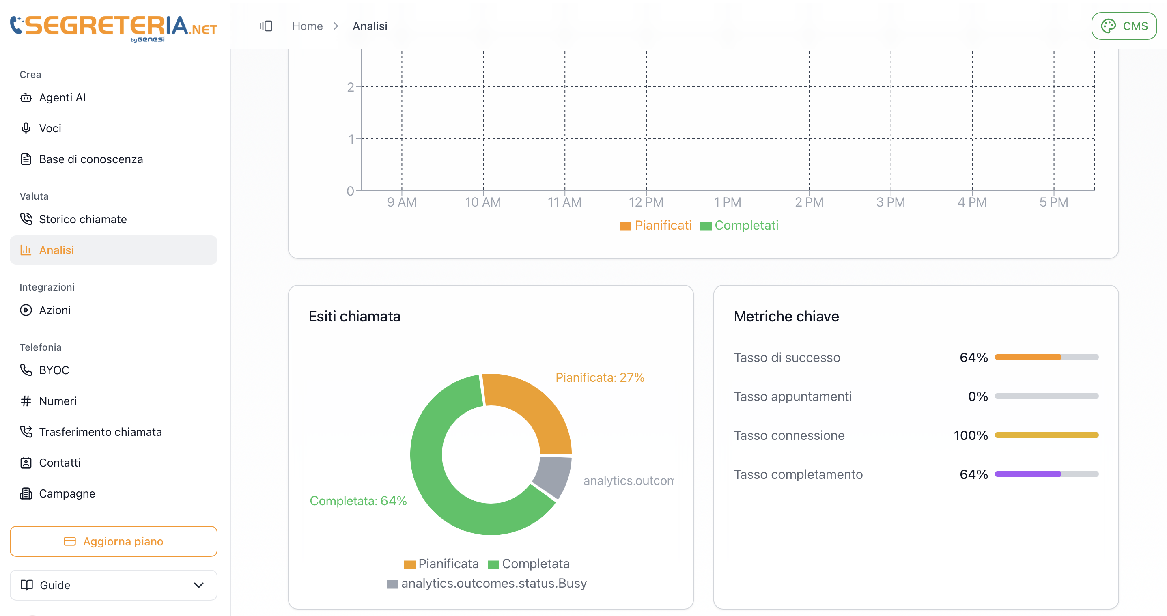Open Base di conoscenza document icon

click(x=26, y=159)
